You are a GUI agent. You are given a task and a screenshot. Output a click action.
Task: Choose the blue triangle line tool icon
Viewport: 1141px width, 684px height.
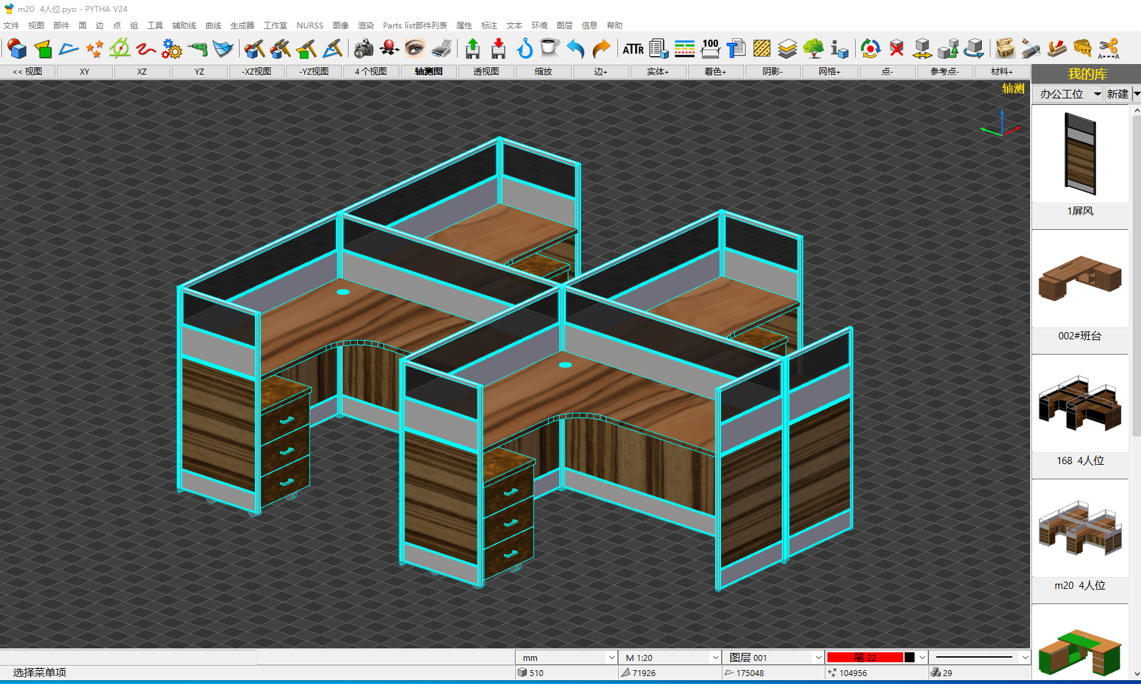coord(69,49)
